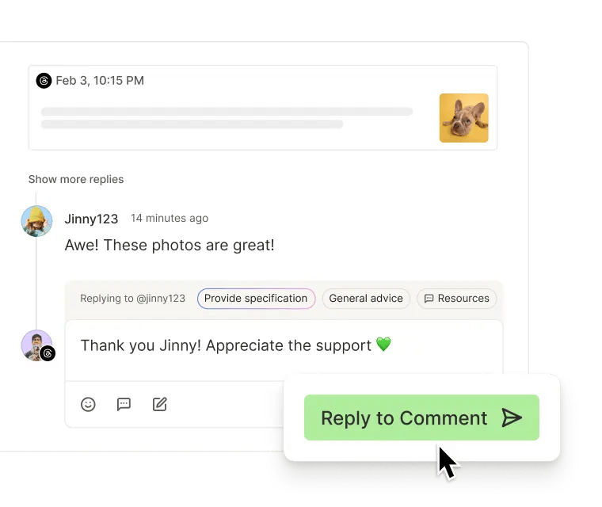
Task: Click the Replying to @jinny123 mention
Action: click(x=132, y=299)
